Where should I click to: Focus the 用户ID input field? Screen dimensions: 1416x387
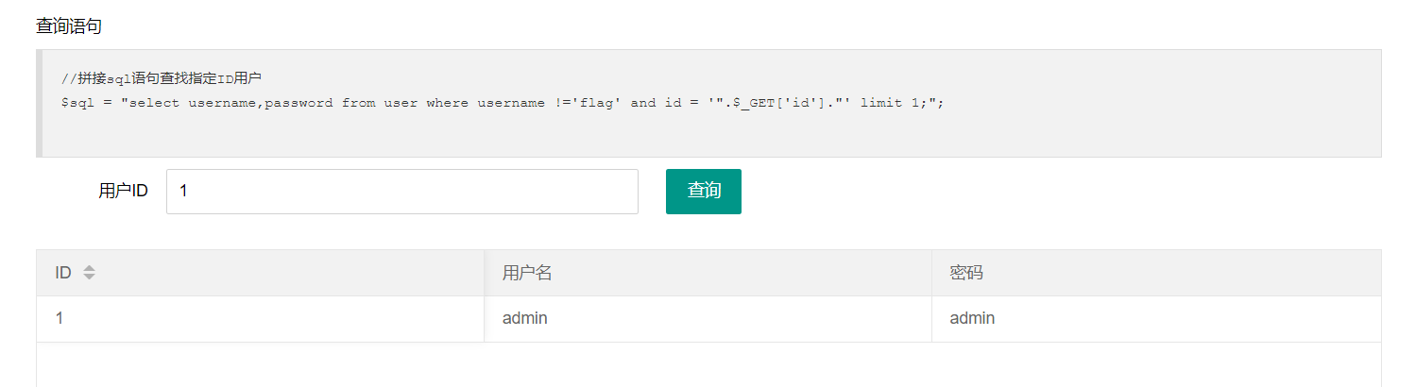click(x=402, y=192)
